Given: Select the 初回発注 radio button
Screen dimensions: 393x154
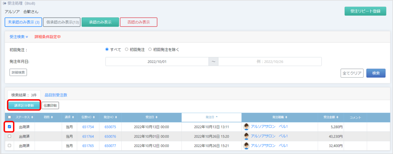Looking at the screenshot, I should tap(127, 49).
